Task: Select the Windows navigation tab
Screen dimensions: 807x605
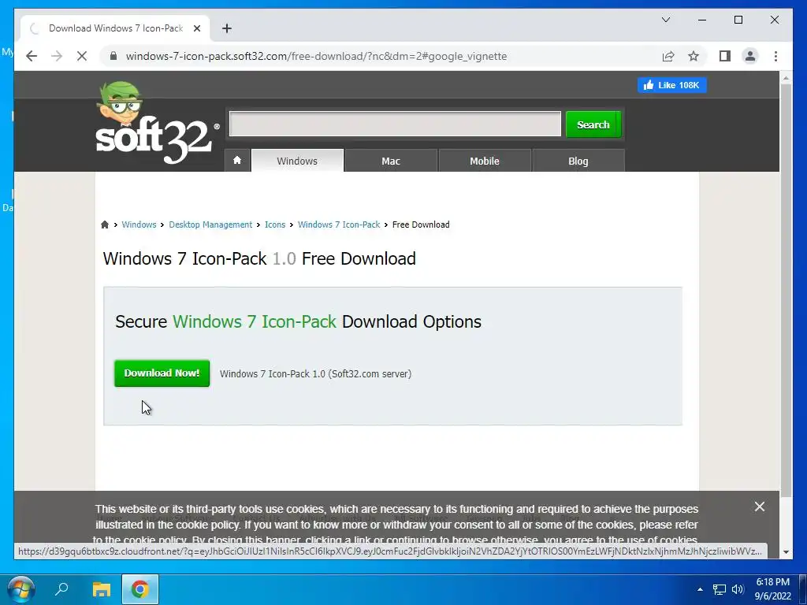Action: tap(297, 161)
